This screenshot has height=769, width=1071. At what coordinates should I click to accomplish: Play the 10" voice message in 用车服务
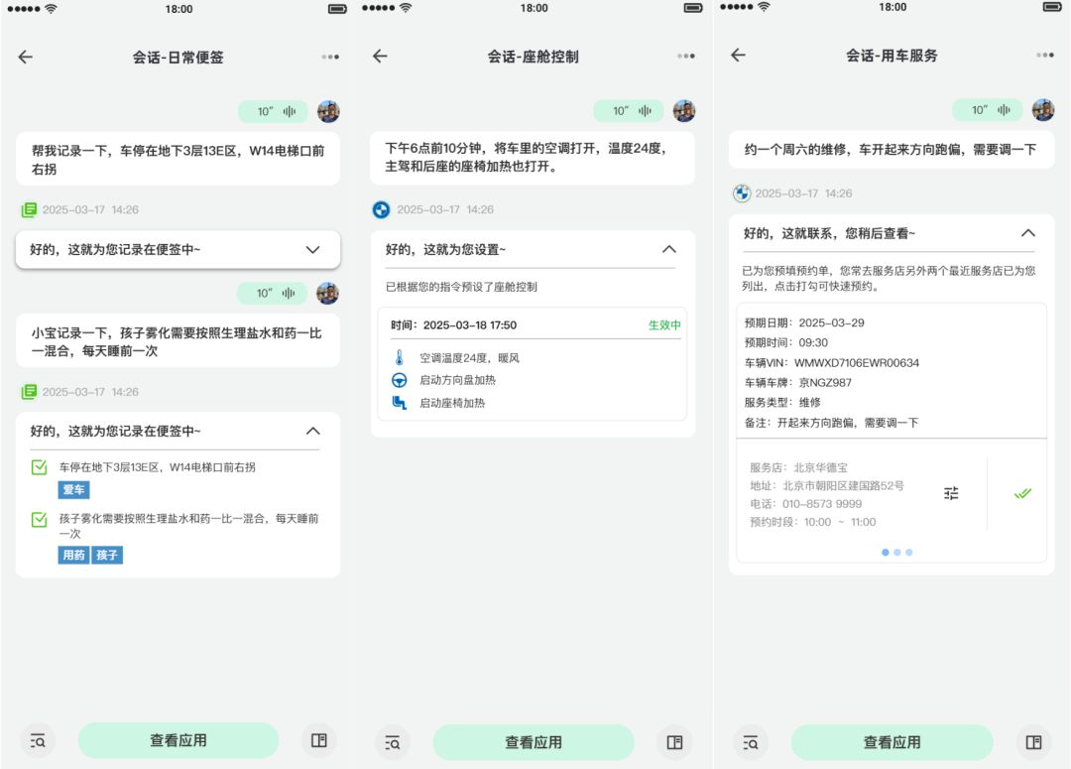point(987,110)
